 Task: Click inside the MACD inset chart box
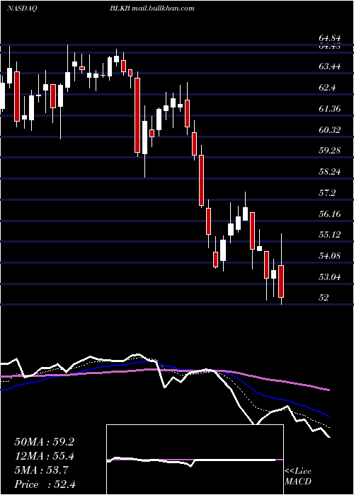coord(195,460)
